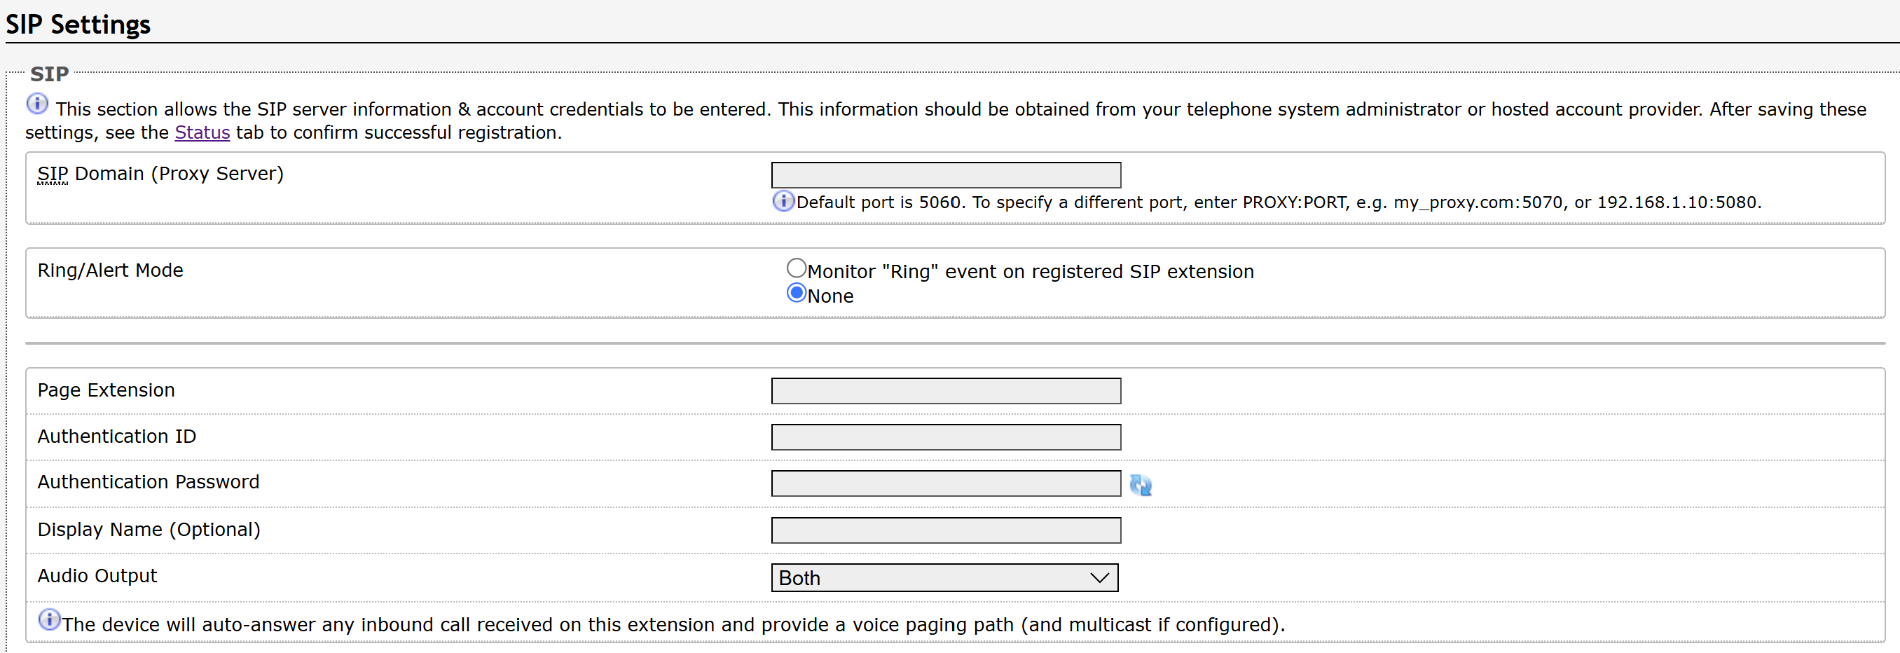Click the info icon next to Default port hint
This screenshot has width=1900, height=653.
(x=783, y=200)
